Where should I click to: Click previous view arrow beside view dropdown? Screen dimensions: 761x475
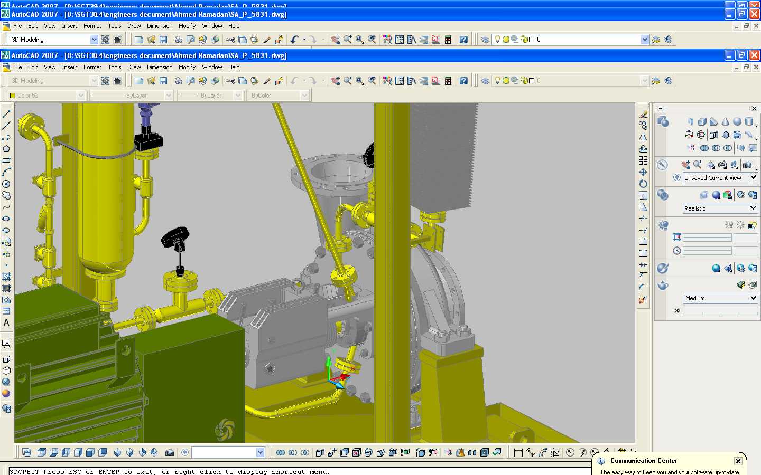pos(677,178)
